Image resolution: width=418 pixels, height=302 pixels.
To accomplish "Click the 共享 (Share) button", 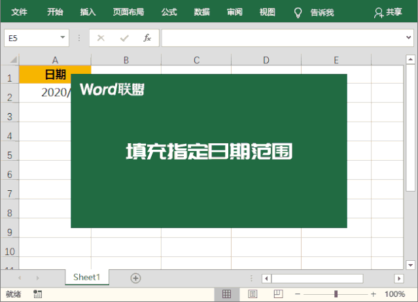I will click(388, 12).
